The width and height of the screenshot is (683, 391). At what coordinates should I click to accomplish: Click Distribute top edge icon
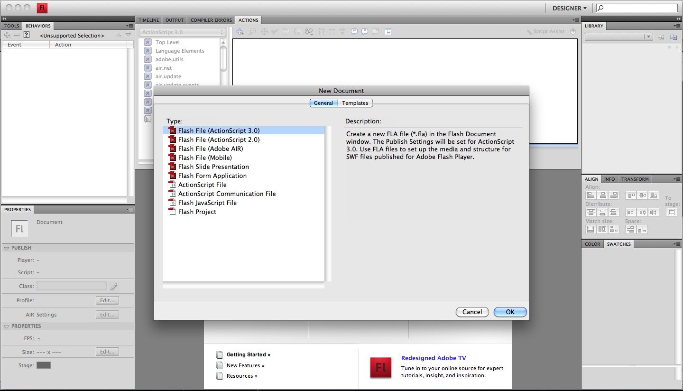[x=591, y=212]
